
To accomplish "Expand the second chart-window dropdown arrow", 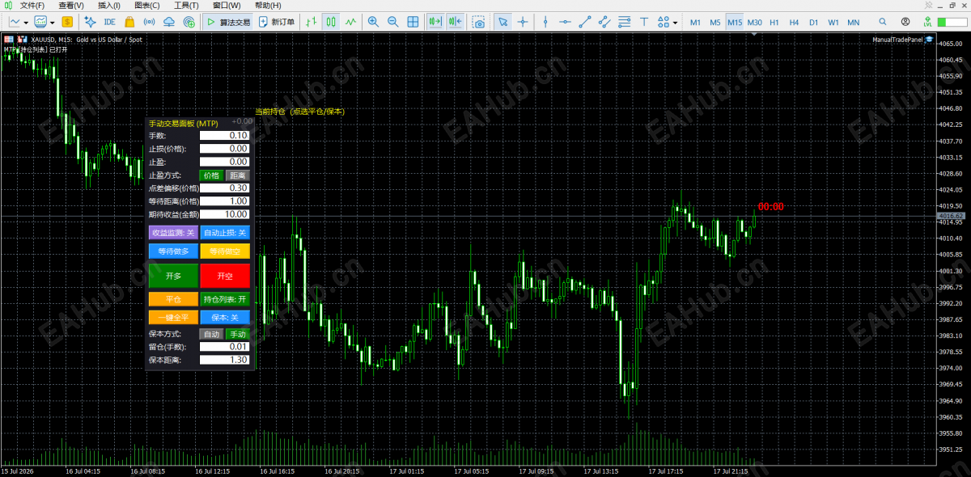I will [53, 23].
